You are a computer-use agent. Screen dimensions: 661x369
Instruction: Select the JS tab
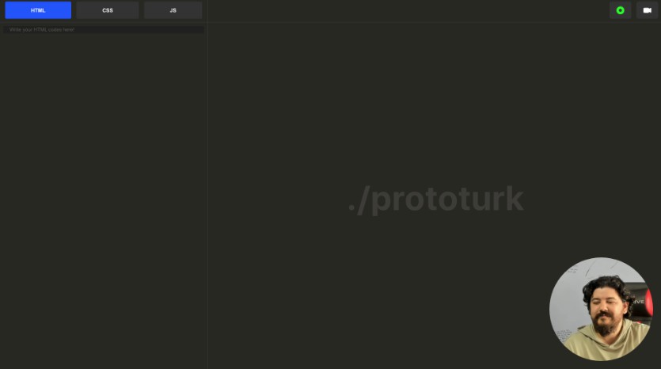point(173,10)
